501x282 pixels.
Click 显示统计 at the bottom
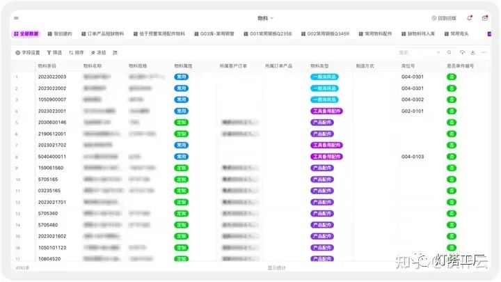click(x=276, y=267)
